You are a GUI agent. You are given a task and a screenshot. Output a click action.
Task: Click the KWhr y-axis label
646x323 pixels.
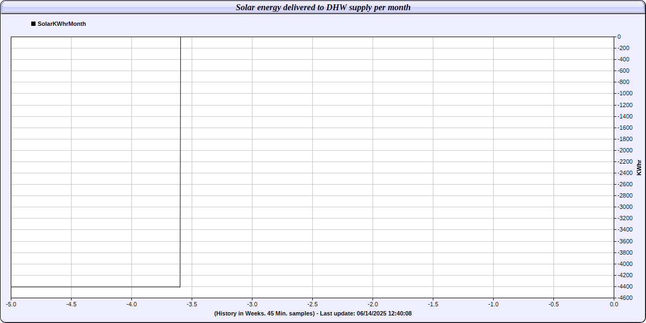(x=639, y=167)
